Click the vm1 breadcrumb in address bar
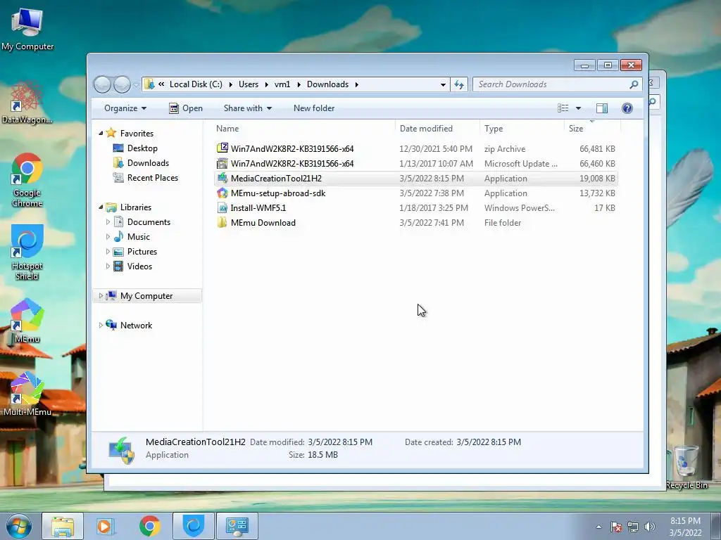The image size is (721, 540). [282, 84]
